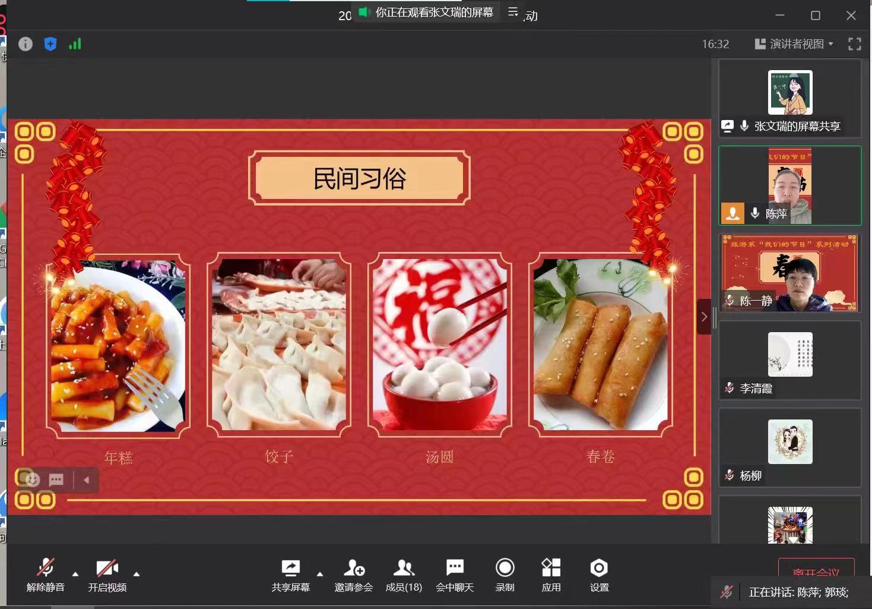Select 陈一静's video thumbnail
Viewport: 872px width, 609px height.
pos(789,273)
